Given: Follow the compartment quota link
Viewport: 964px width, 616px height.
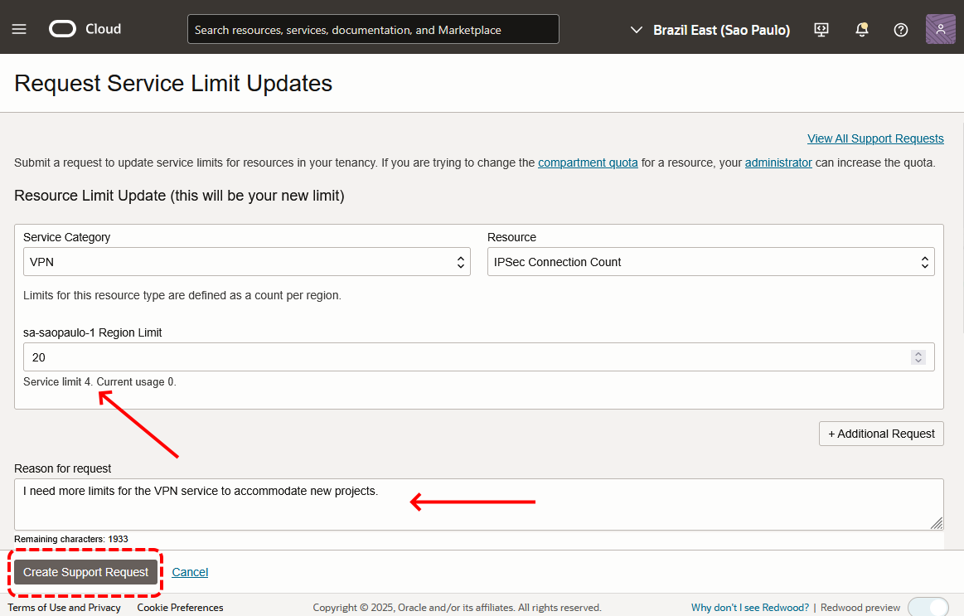Looking at the screenshot, I should click(588, 162).
